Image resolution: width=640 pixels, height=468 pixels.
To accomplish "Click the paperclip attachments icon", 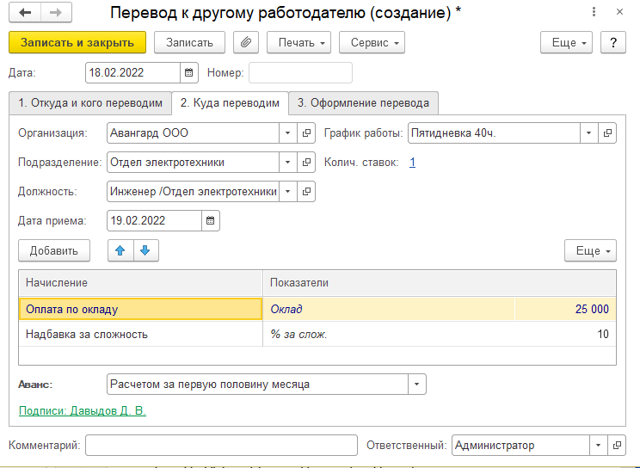I will coord(246,42).
